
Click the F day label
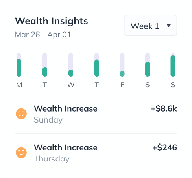[x=122, y=85]
